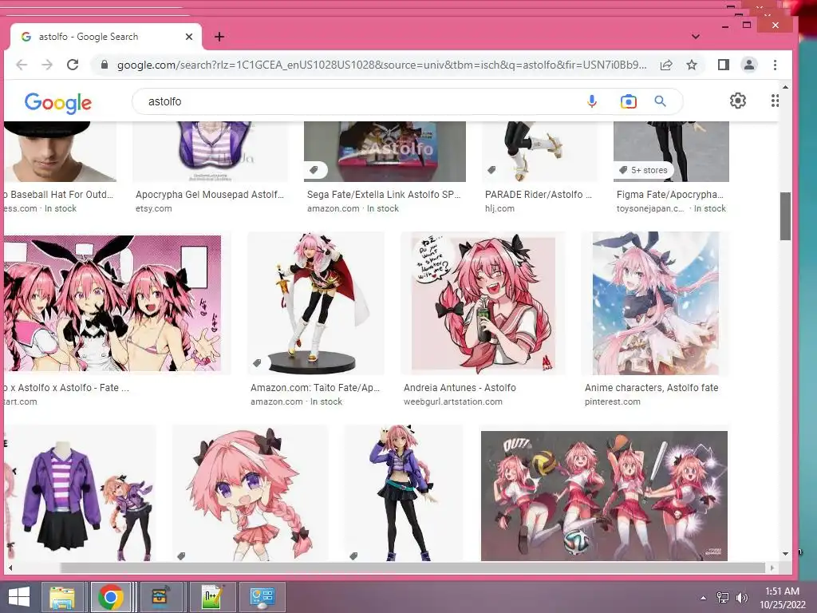This screenshot has width=817, height=613.
Task: Open Anime characters, Astolfo fate result
Action: [x=651, y=388]
